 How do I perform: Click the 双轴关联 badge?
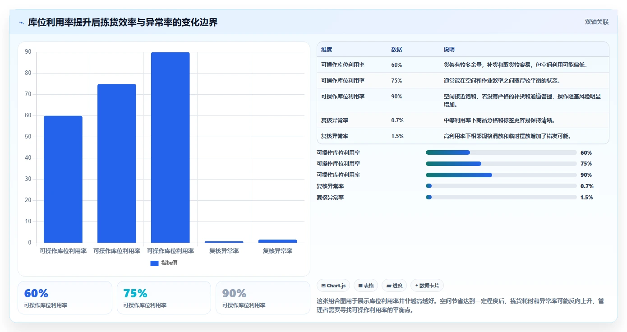point(597,22)
